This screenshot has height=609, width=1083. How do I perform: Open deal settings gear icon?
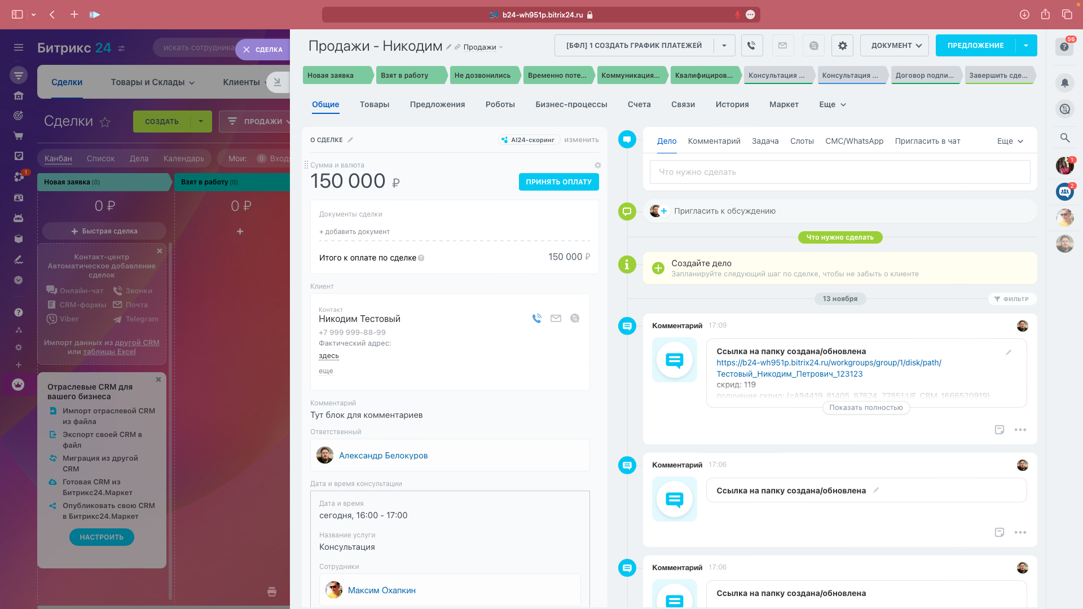click(842, 46)
